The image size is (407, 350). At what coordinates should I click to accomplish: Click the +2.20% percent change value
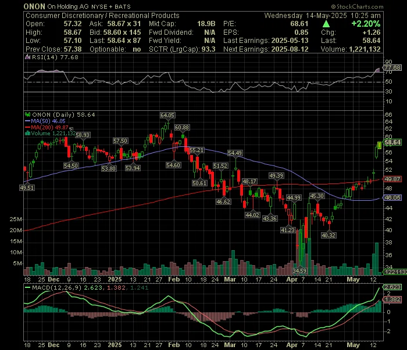point(366,24)
